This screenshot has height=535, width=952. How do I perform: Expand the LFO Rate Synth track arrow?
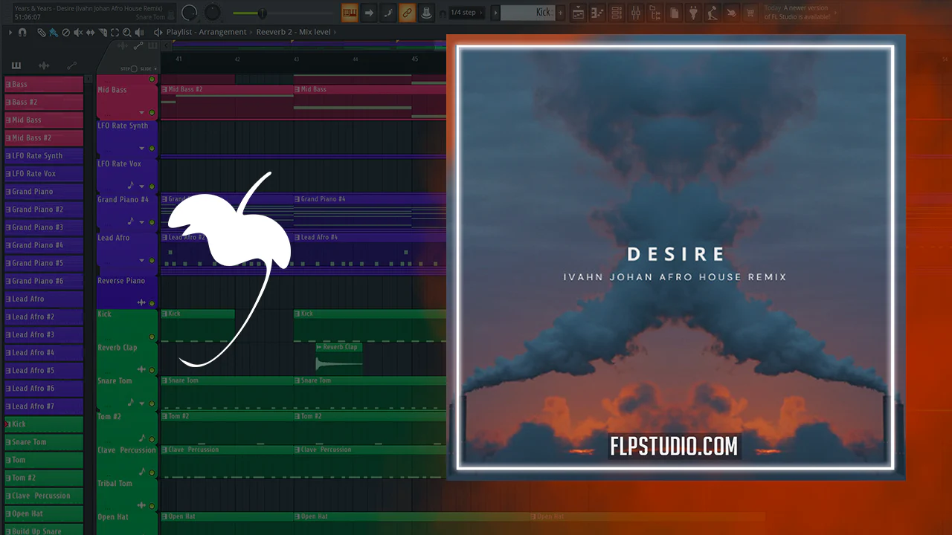[144, 149]
